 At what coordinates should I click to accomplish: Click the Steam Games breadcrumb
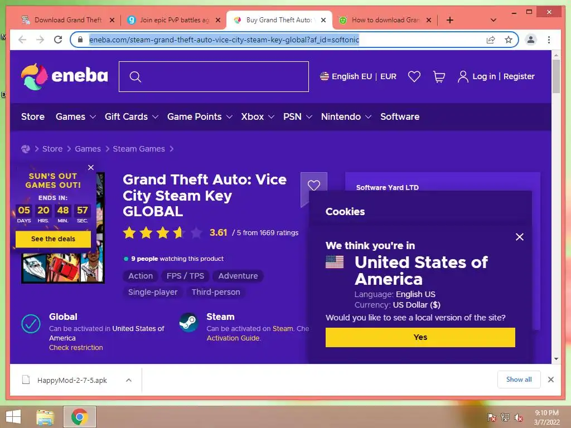pos(139,149)
